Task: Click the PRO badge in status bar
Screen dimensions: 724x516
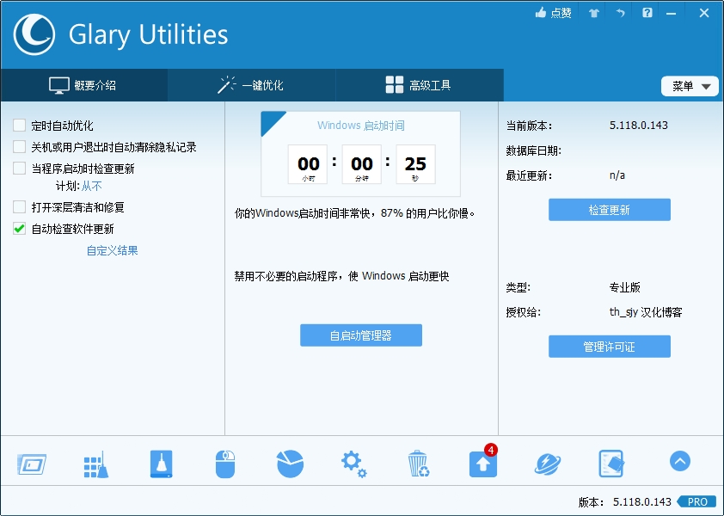Action: [696, 501]
